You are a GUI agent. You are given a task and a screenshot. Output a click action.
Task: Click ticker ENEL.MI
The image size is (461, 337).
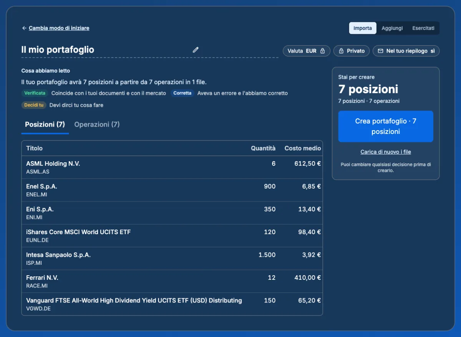pyautogui.click(x=36, y=195)
